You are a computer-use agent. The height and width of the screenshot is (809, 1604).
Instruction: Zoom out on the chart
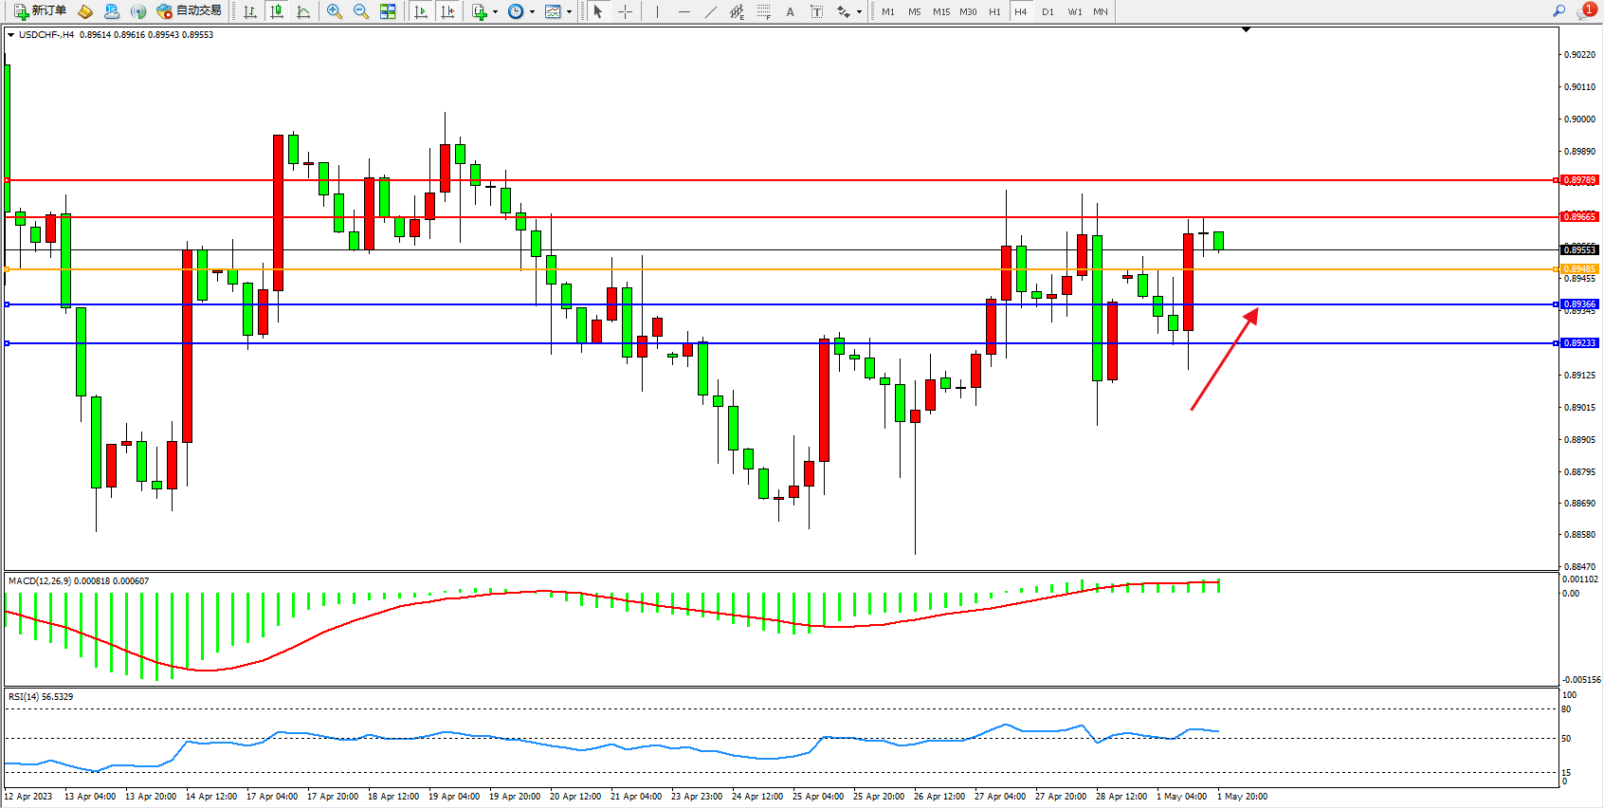coord(360,11)
